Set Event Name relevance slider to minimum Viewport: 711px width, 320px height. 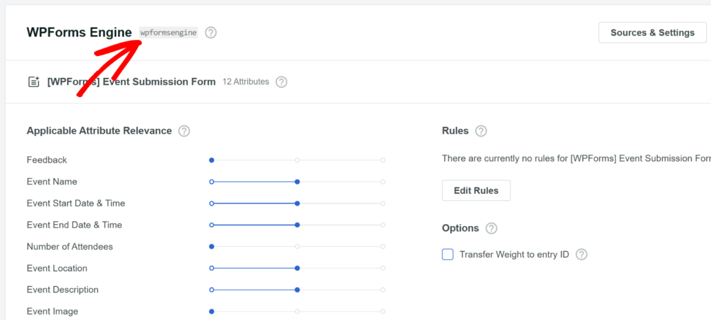point(212,182)
